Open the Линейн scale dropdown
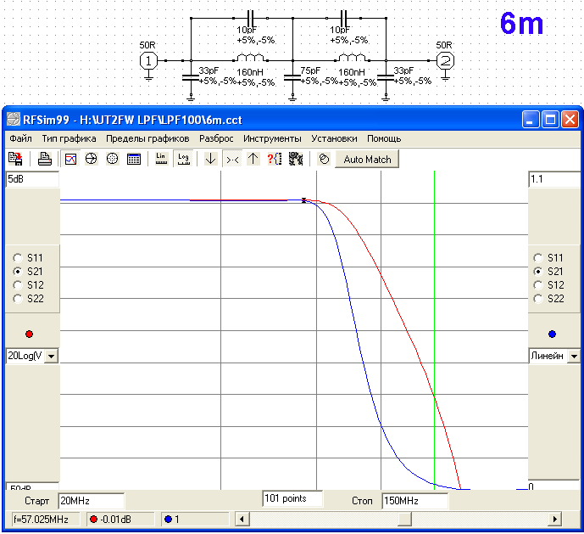 [574, 356]
